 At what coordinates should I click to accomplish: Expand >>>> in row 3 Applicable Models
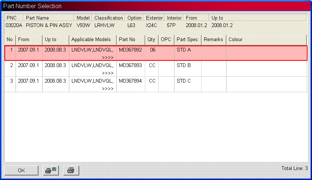point(107,89)
